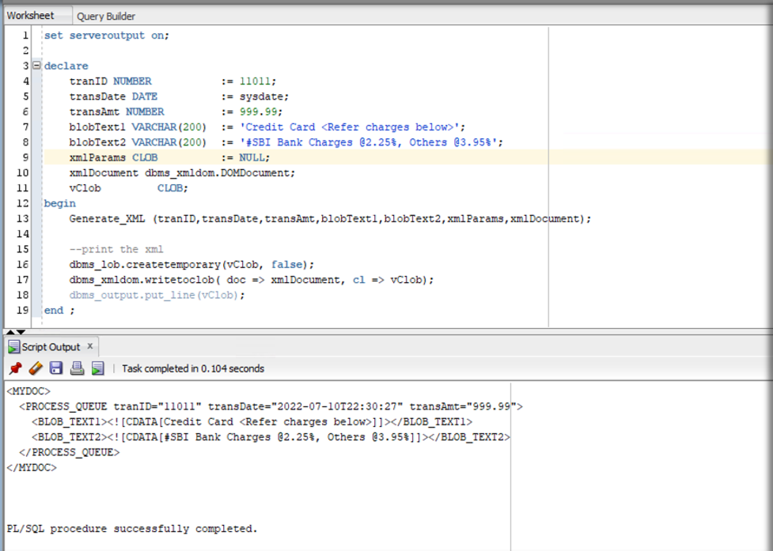The width and height of the screenshot is (773, 551).
Task: Open the Query Builder tab
Action: click(x=106, y=17)
